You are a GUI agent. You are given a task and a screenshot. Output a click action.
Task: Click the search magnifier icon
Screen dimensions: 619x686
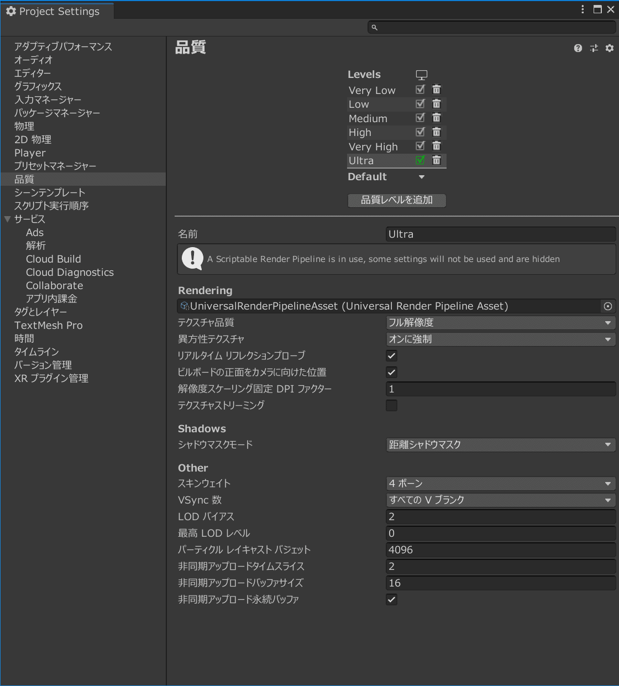coord(374,27)
